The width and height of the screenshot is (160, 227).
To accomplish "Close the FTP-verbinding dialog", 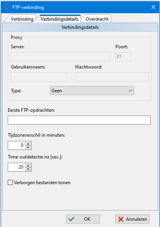I will click(x=153, y=7).
